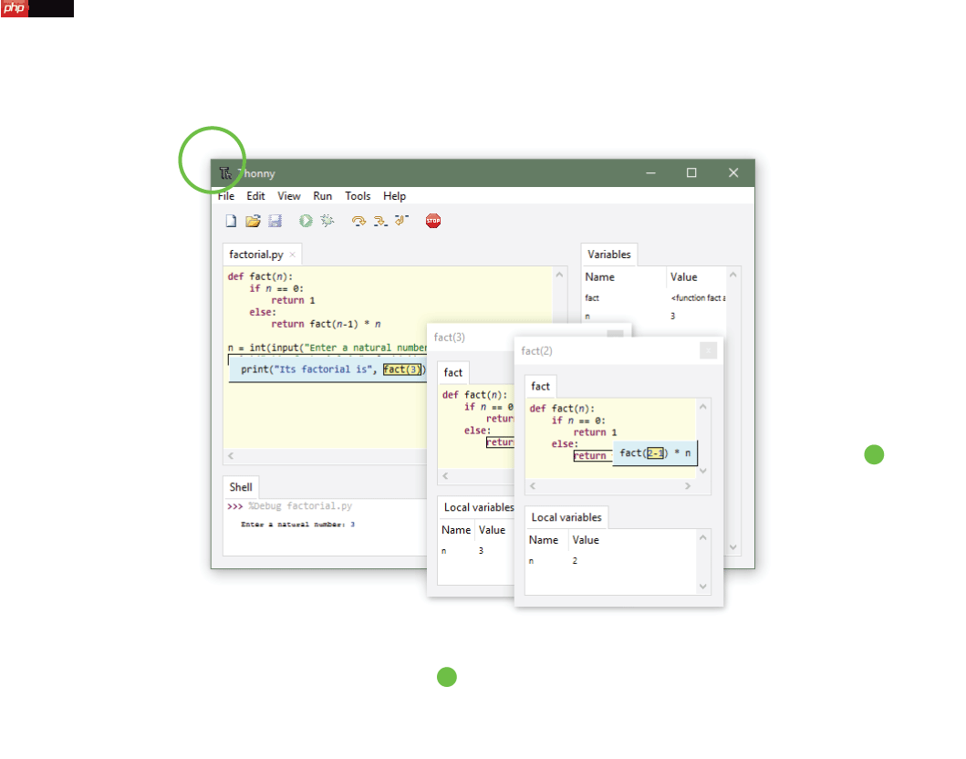
Task: Open a file with the folder icon
Action: pyautogui.click(x=253, y=221)
